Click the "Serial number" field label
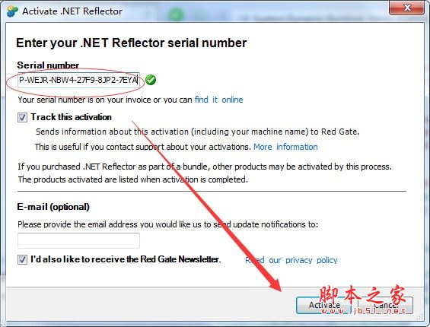Image resolution: width=430 pixels, height=327 pixels. [48, 65]
